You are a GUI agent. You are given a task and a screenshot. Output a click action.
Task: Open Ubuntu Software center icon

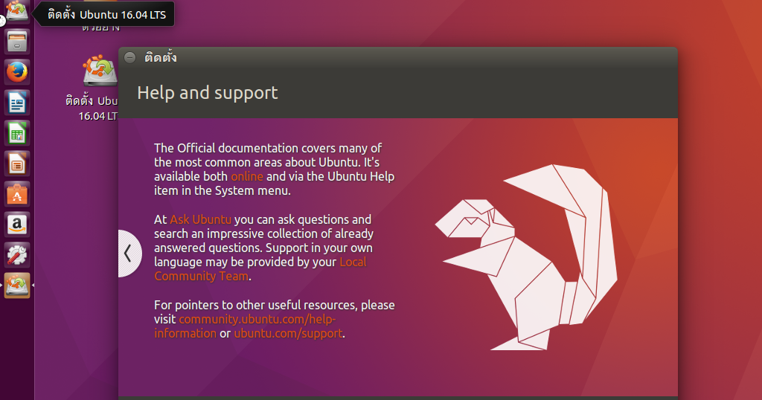(17, 194)
